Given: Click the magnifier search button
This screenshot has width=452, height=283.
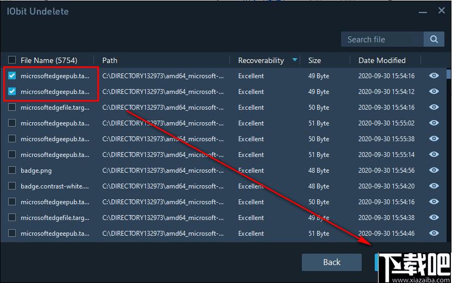Looking at the screenshot, I should point(434,39).
